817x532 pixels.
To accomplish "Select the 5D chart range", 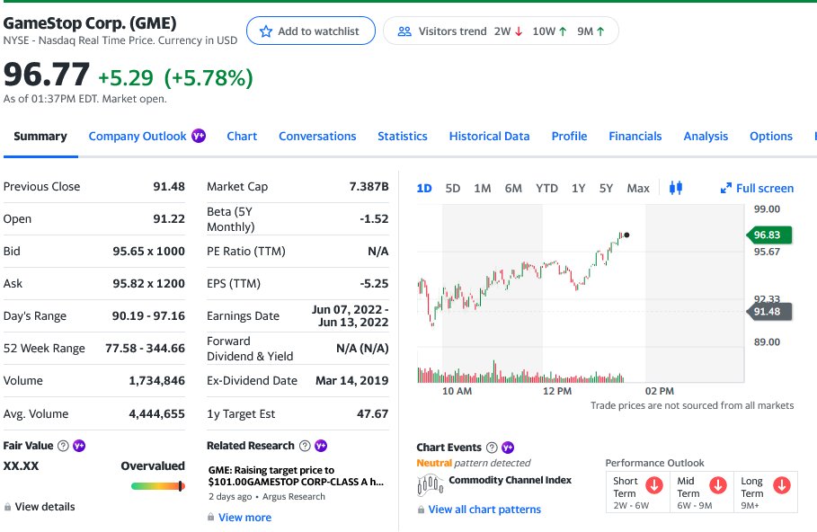I will (x=453, y=188).
